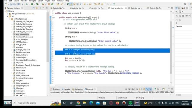Click the editor vertical scrollbar thumb
192x108 pixels.
tap(171, 47)
